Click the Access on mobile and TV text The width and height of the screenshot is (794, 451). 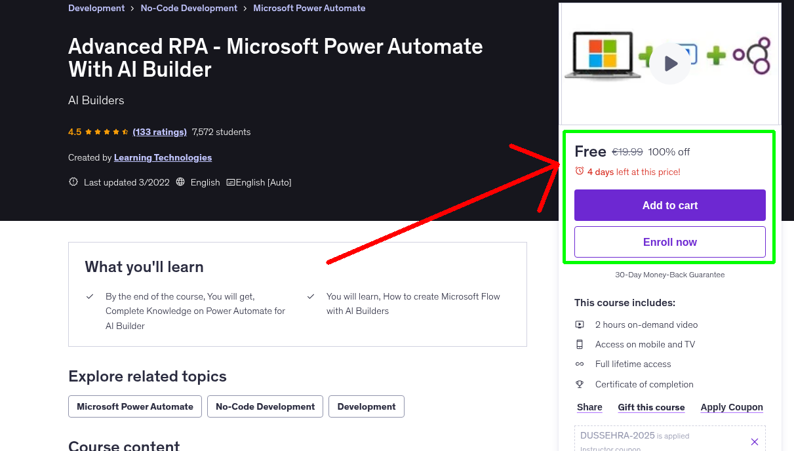coord(645,344)
